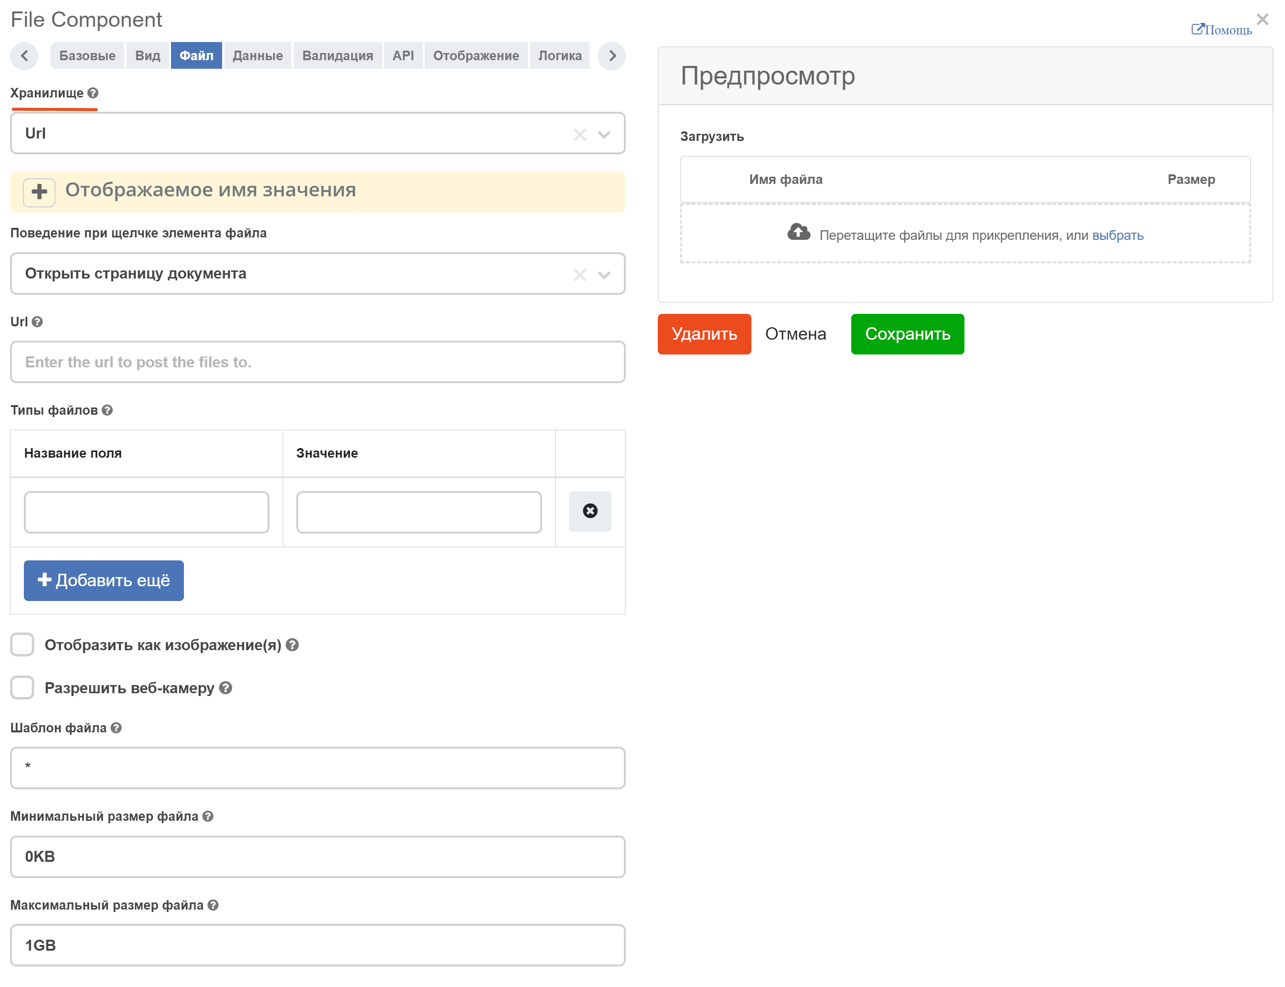Switch to the Логика tab
The image size is (1285, 987).
[x=560, y=56]
